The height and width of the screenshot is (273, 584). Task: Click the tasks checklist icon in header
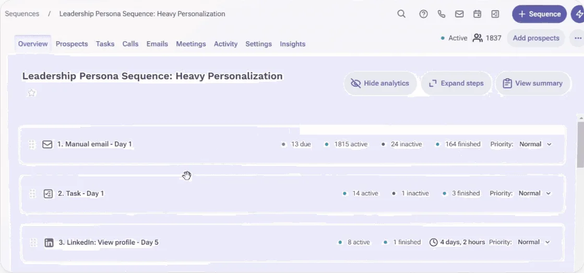495,14
